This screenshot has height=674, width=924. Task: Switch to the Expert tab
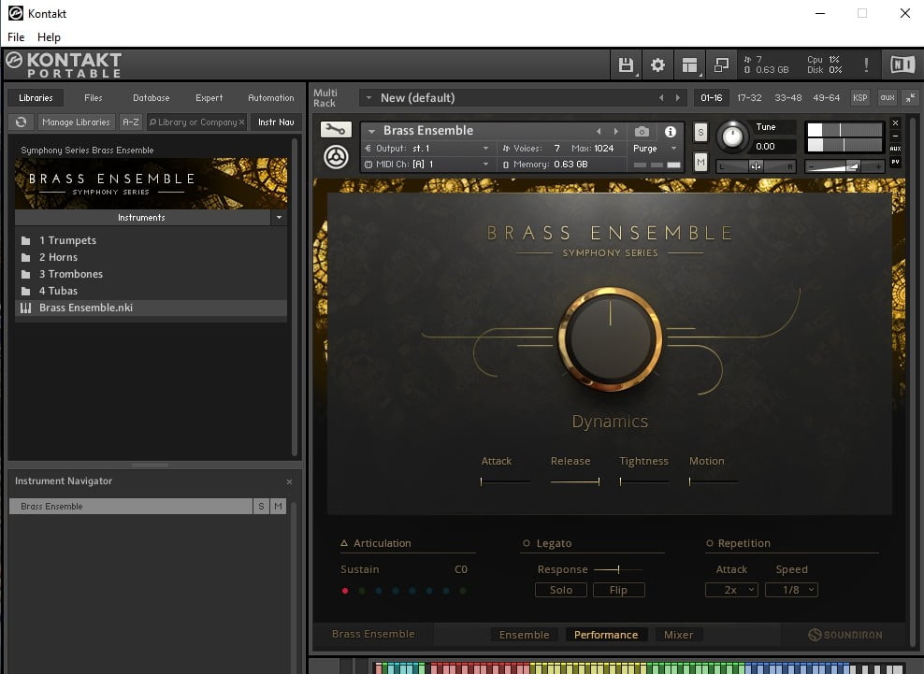[x=209, y=98]
